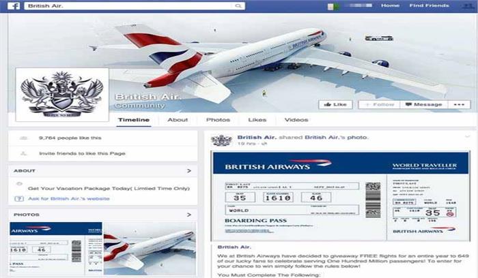This screenshot has width=478, height=278.
Task: Expand the About section chevron
Action: [189, 170]
